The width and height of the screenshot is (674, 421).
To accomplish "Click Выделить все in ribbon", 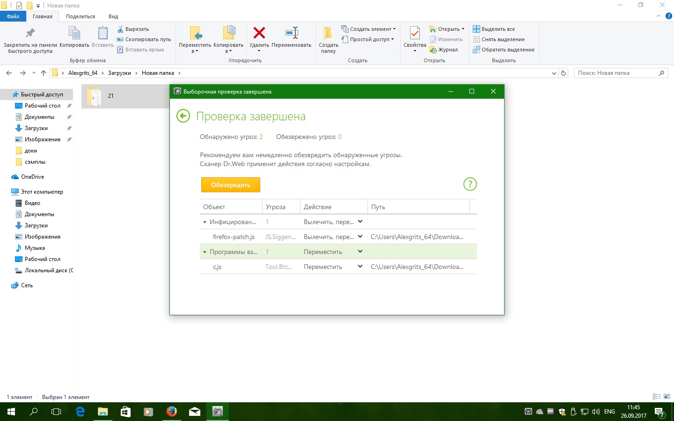I will pos(494,29).
